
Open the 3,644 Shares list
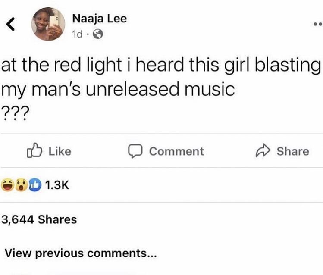point(39,219)
